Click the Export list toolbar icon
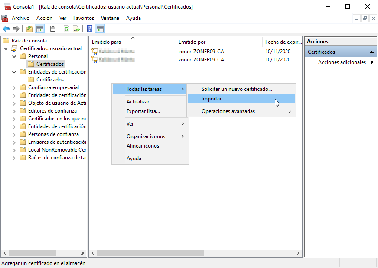 click(x=76, y=29)
